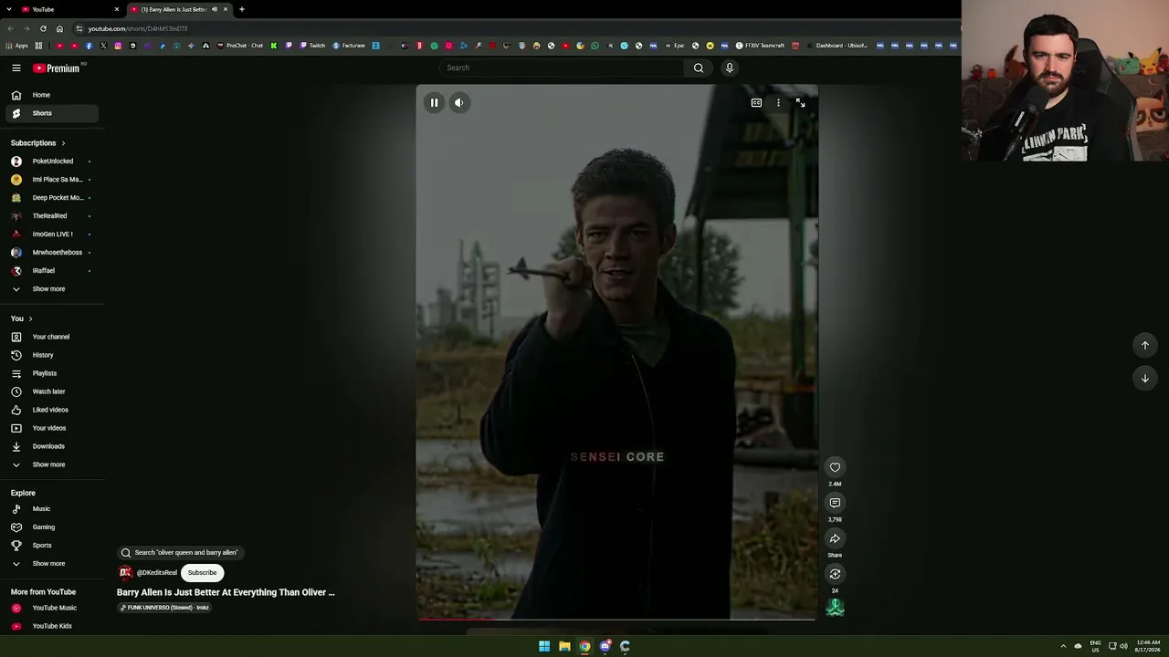Open the taskbar clock and date
The image size is (1169, 657).
pos(1148,646)
